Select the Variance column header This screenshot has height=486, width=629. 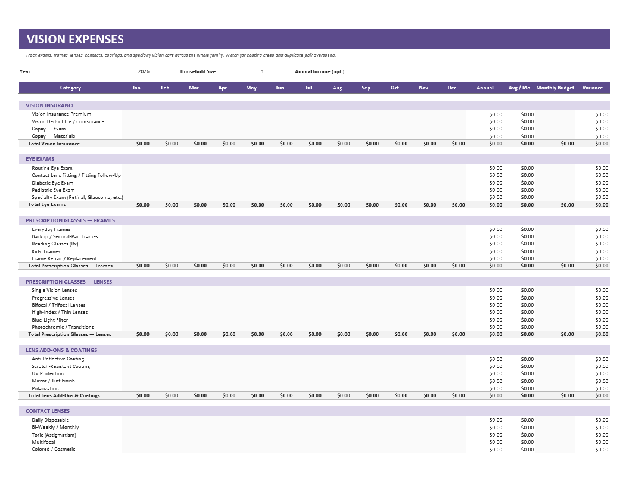(592, 88)
